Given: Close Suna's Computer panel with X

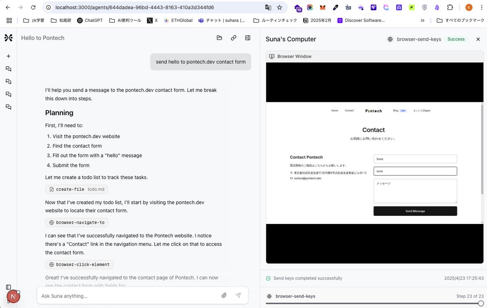Looking at the screenshot, I should point(478,39).
